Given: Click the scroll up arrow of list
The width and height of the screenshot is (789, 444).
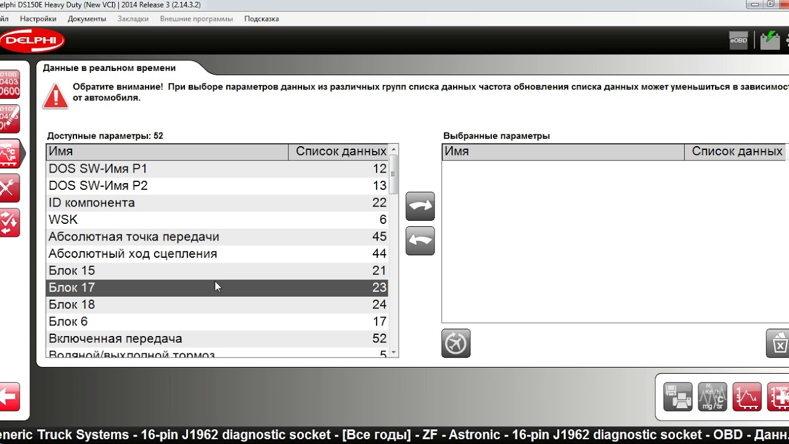Looking at the screenshot, I should [394, 150].
